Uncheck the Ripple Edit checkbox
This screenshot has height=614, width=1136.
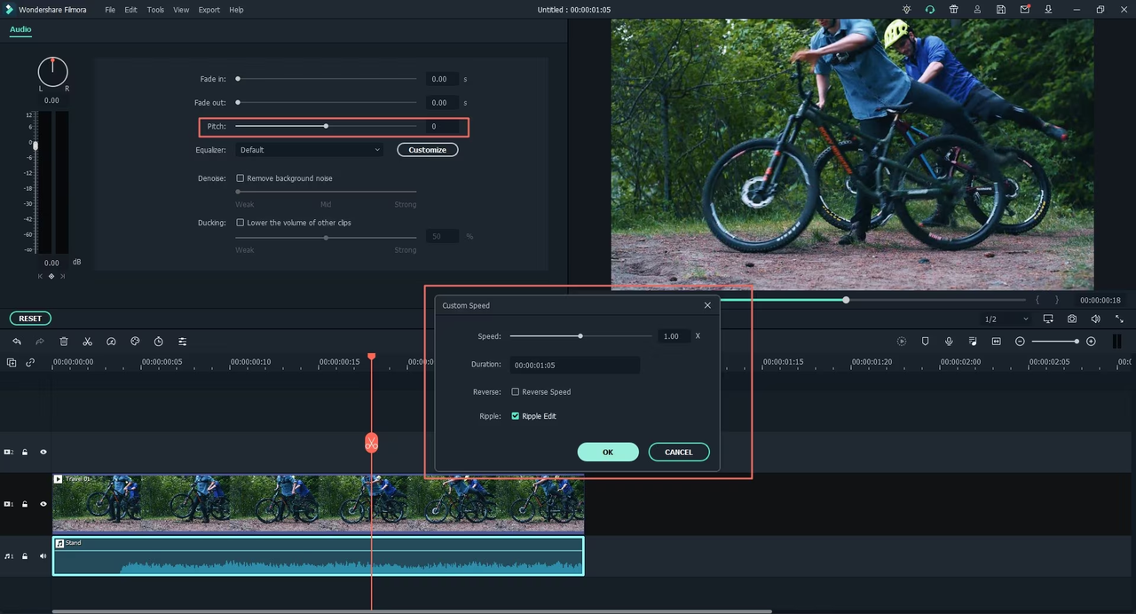click(515, 416)
